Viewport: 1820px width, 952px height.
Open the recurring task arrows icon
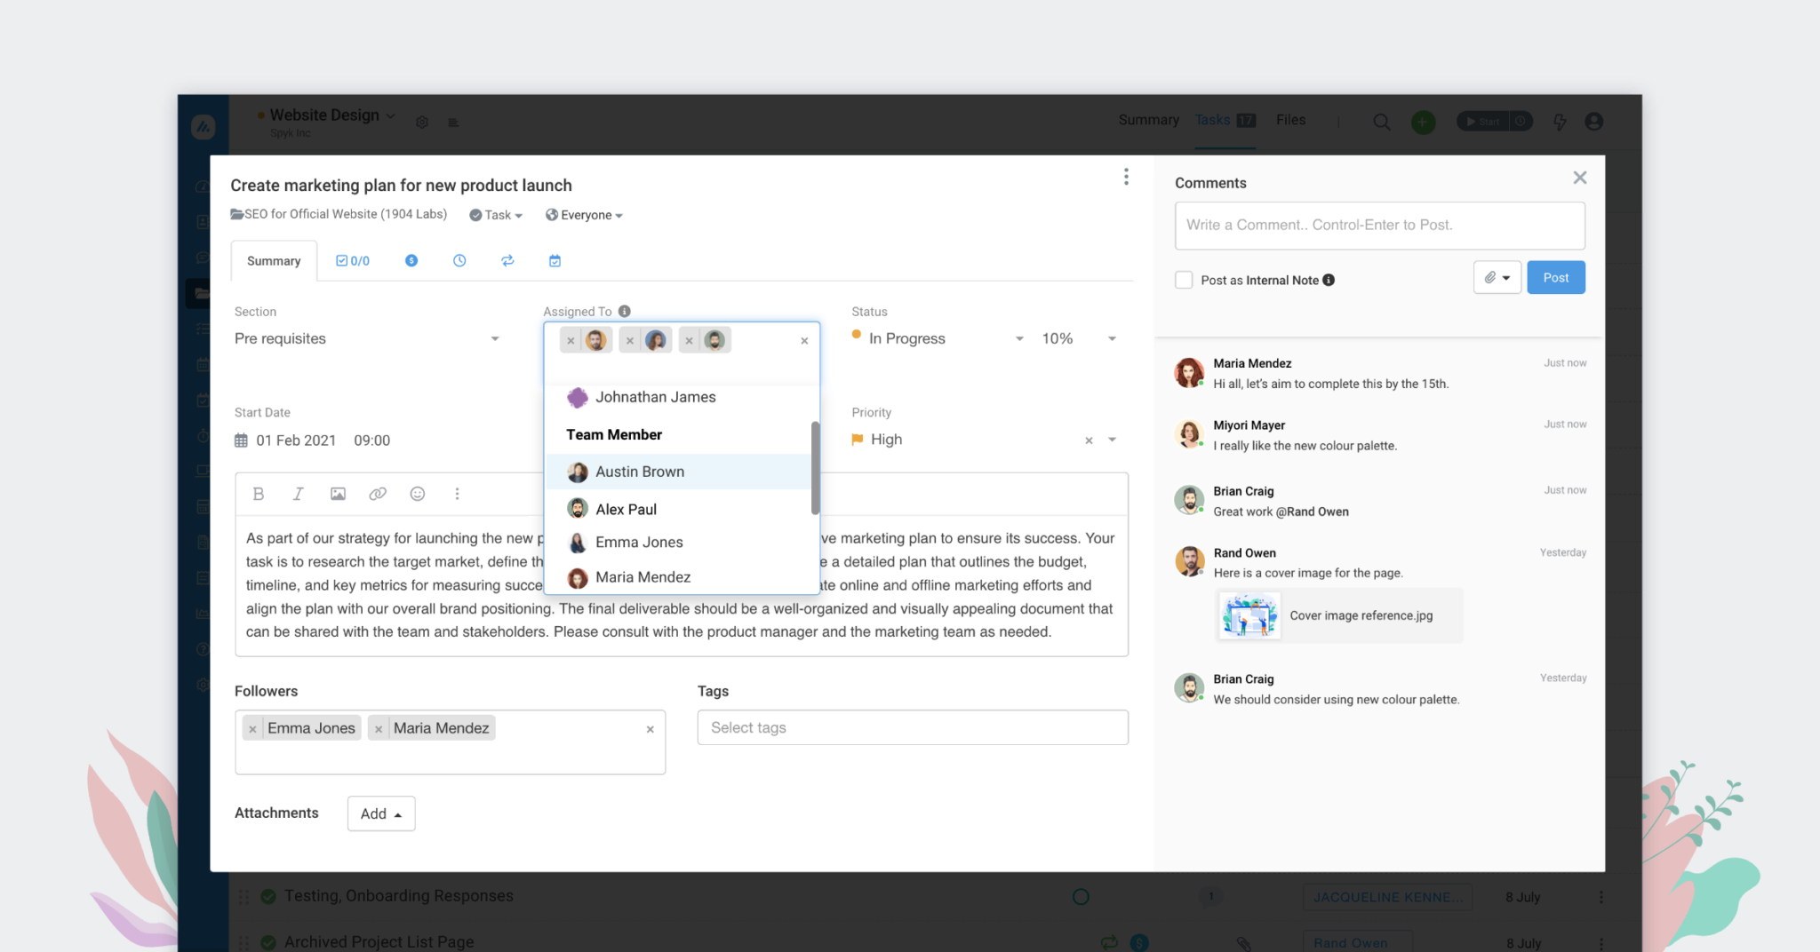pyautogui.click(x=507, y=261)
